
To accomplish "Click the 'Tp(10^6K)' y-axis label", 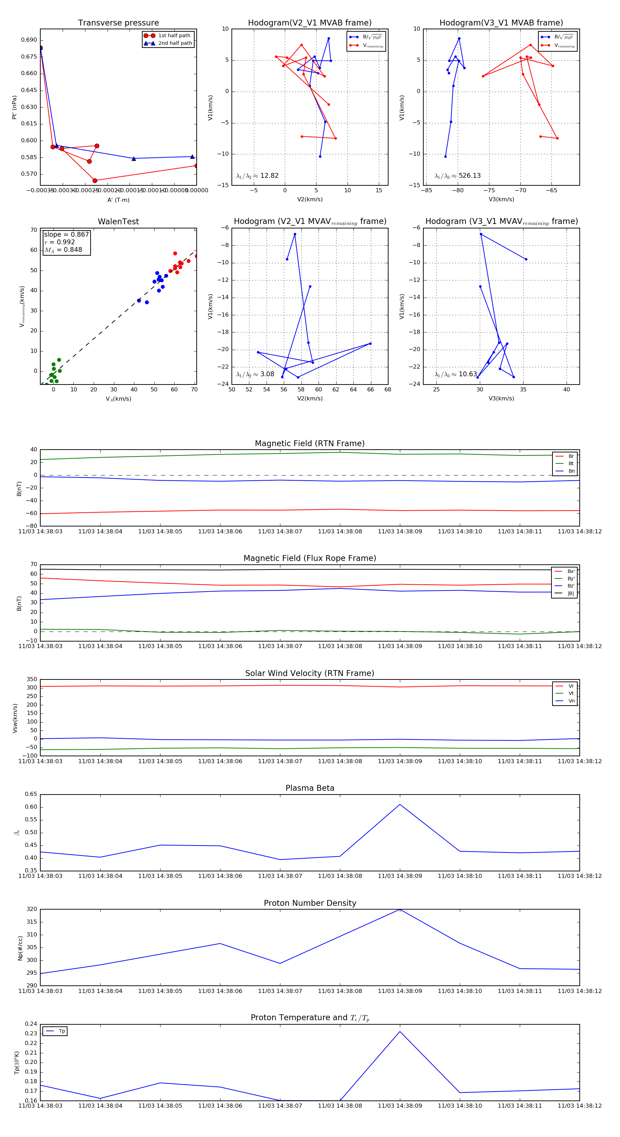I will 17,1063.
